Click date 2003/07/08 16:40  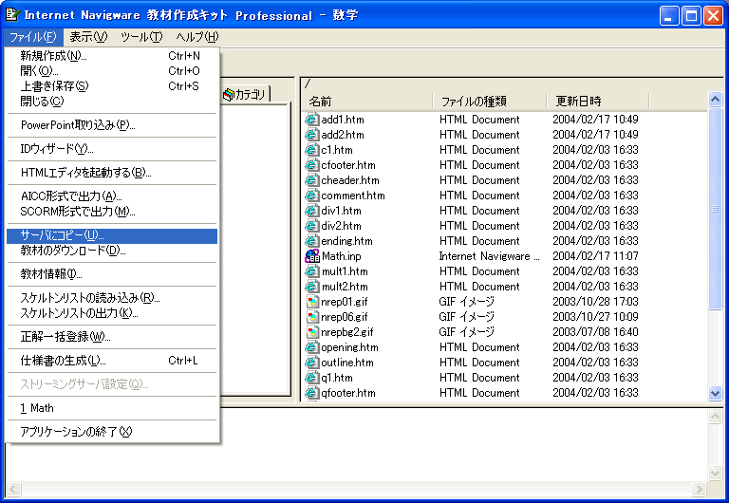tap(595, 332)
